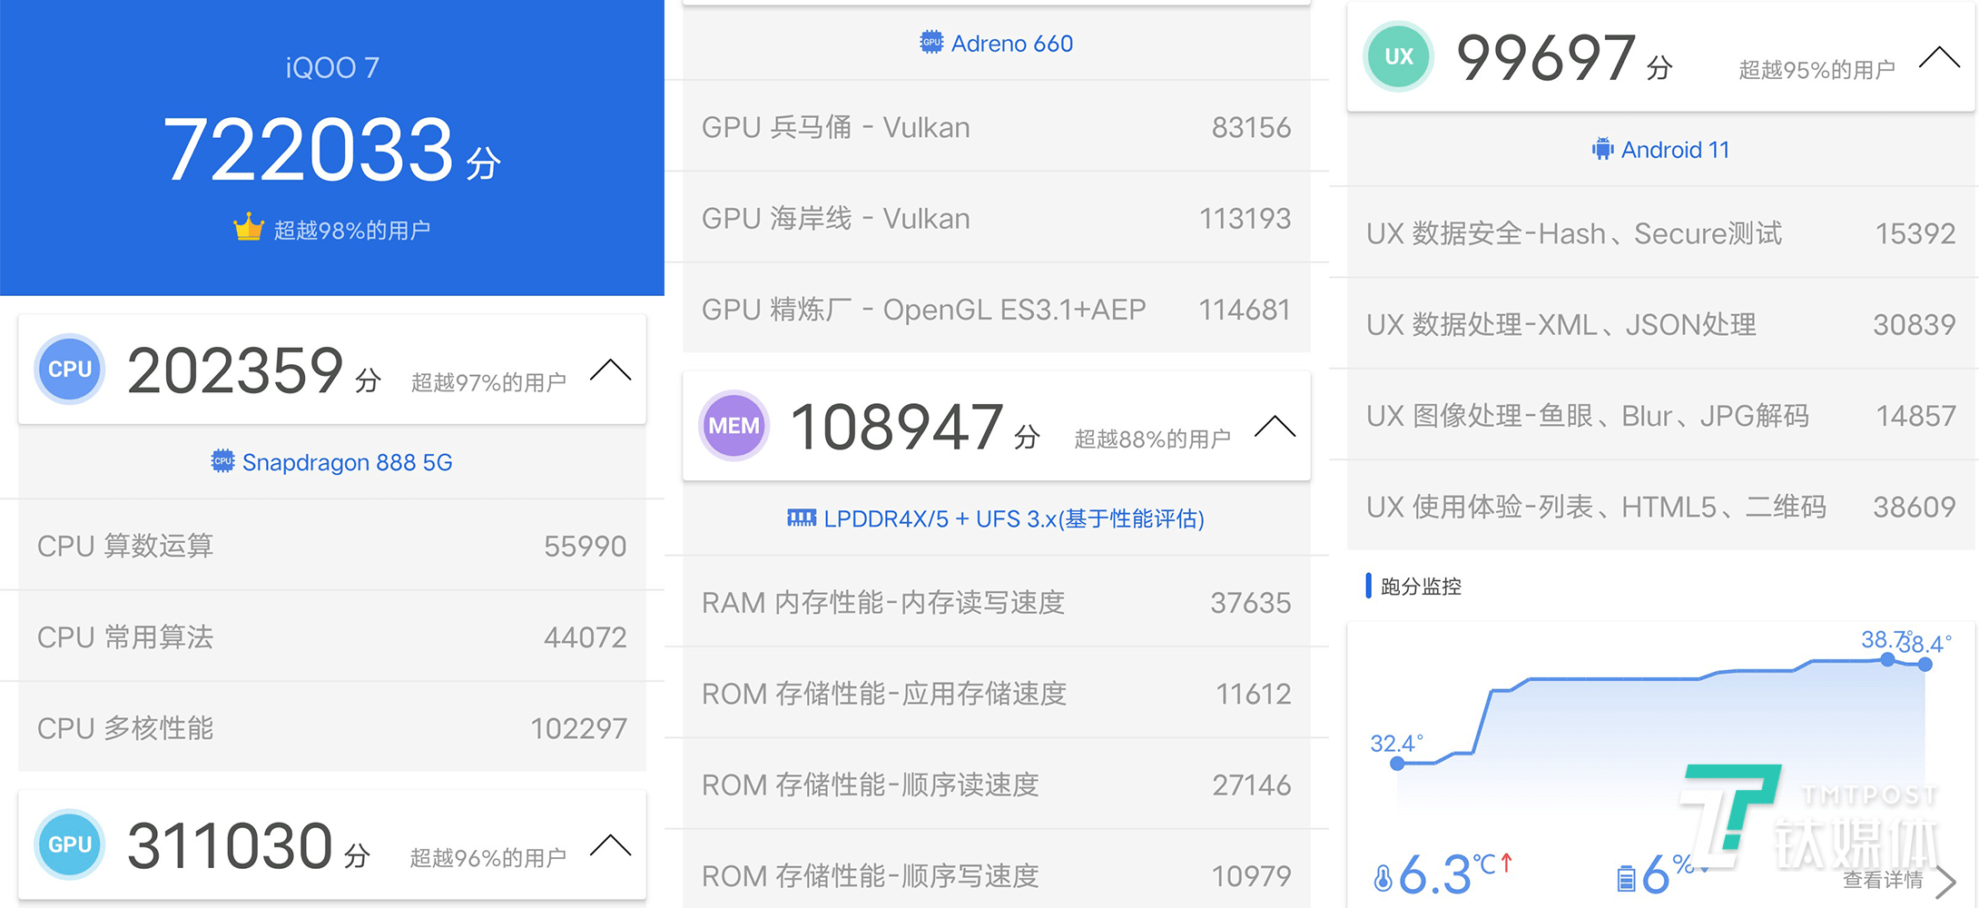The height and width of the screenshot is (908, 1979).
Task: Collapse the CPU 202359 score section
Action: coord(612,368)
